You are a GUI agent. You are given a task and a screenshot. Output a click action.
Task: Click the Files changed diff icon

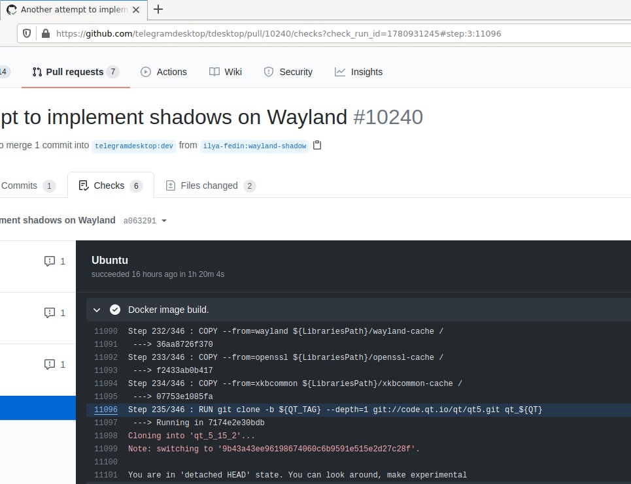pos(171,186)
